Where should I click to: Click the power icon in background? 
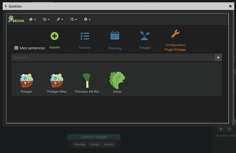point(229,129)
